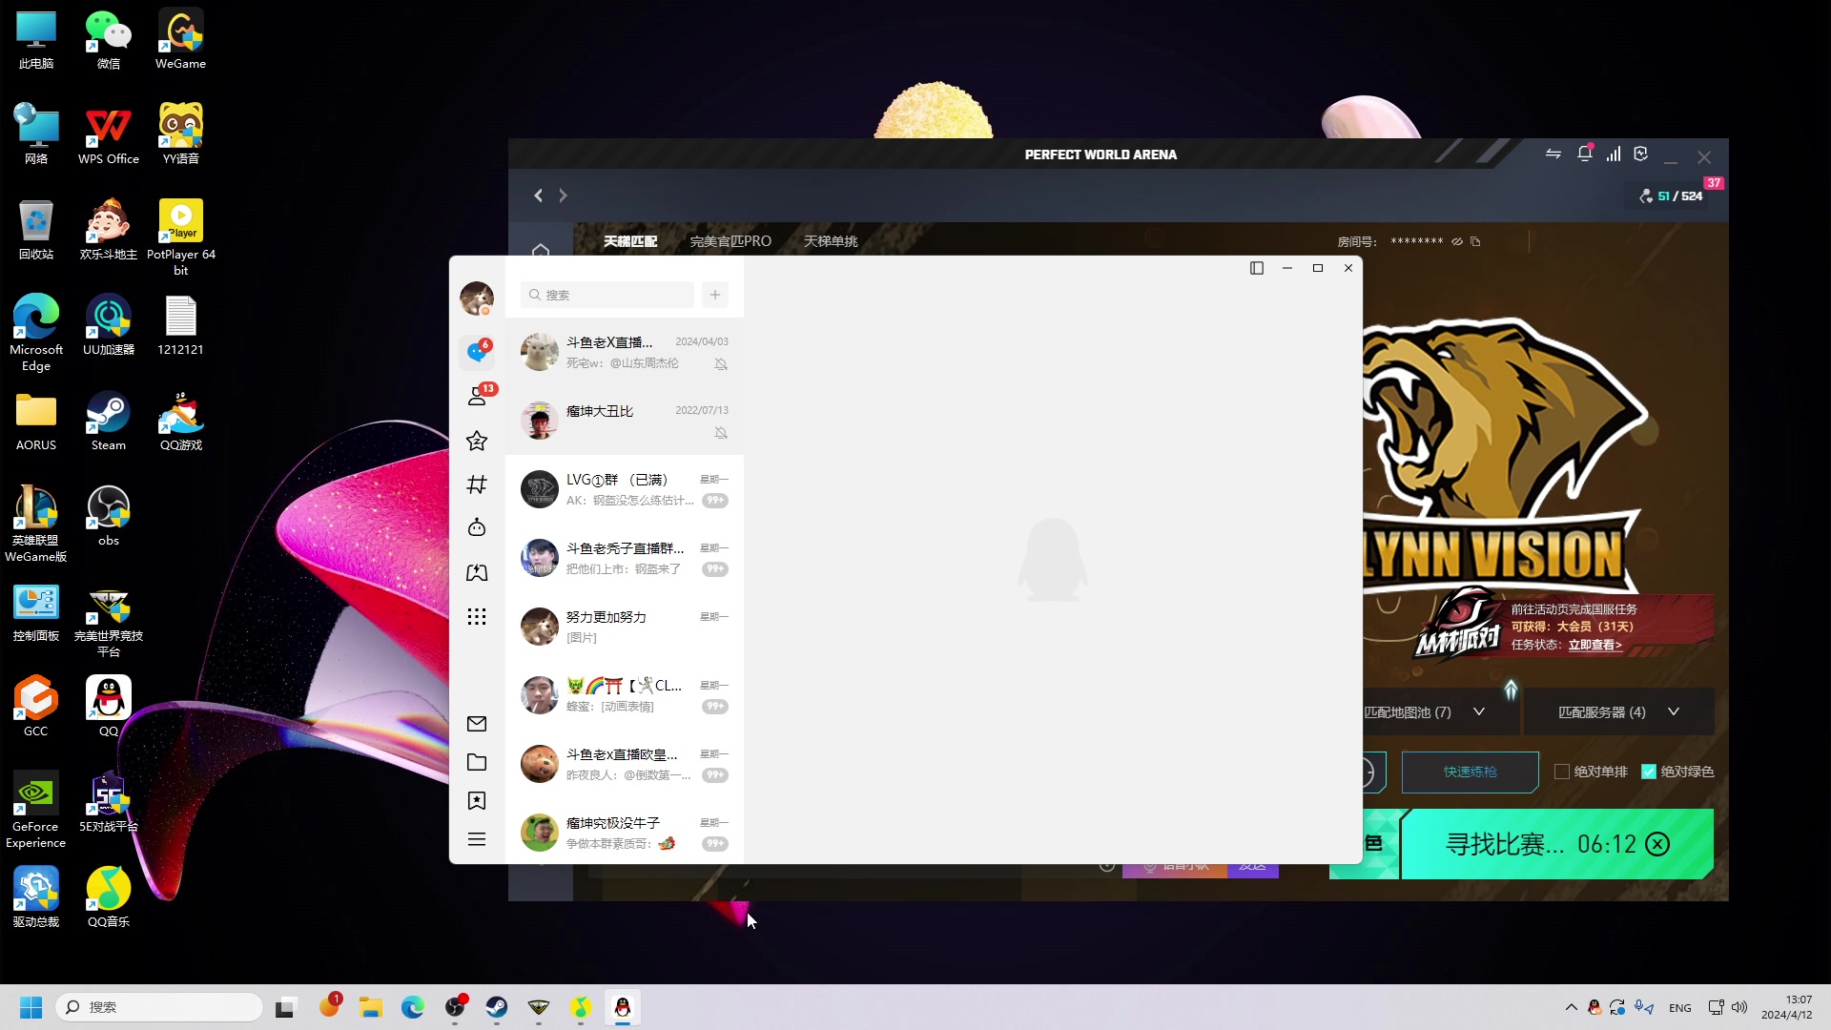
Task: Open the WeGame desktop shortcut
Action: click(180, 39)
